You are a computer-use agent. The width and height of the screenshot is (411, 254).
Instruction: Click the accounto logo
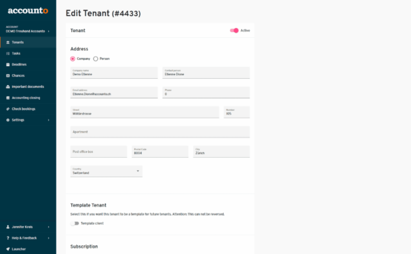pyautogui.click(x=28, y=10)
